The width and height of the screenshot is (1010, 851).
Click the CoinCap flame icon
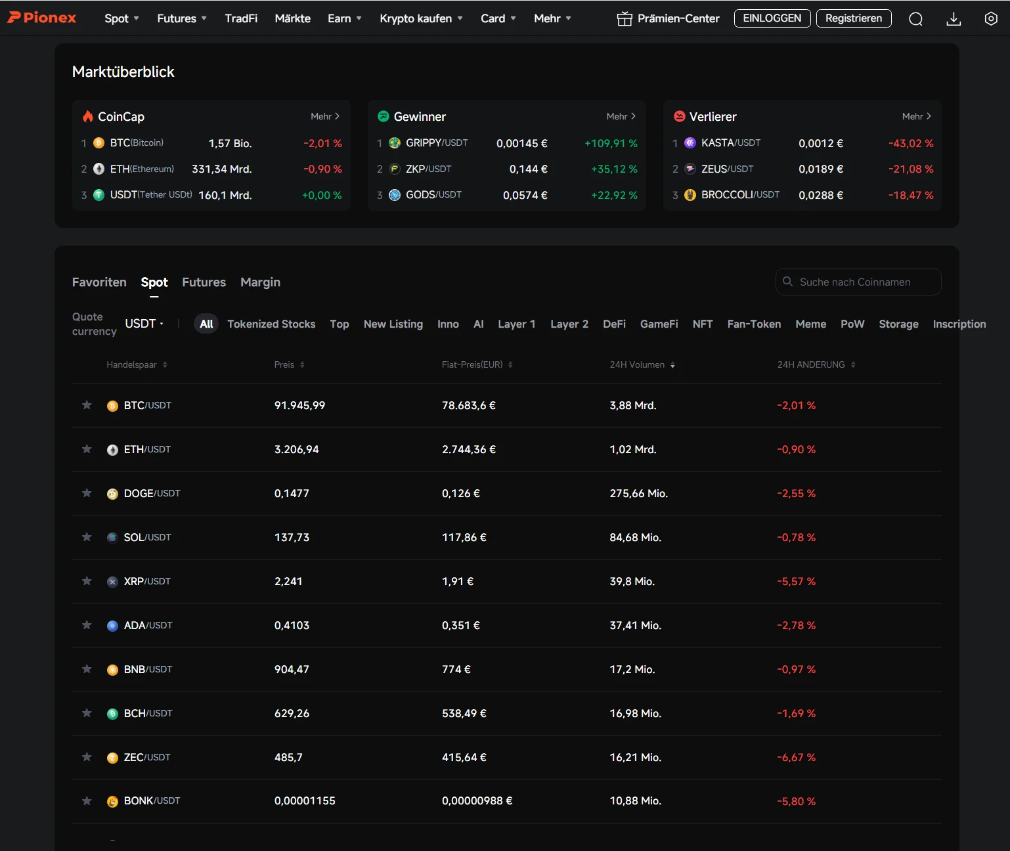[87, 116]
